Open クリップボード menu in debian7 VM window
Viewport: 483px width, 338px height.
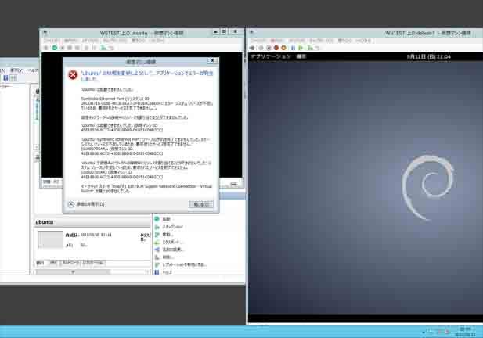click(x=321, y=41)
